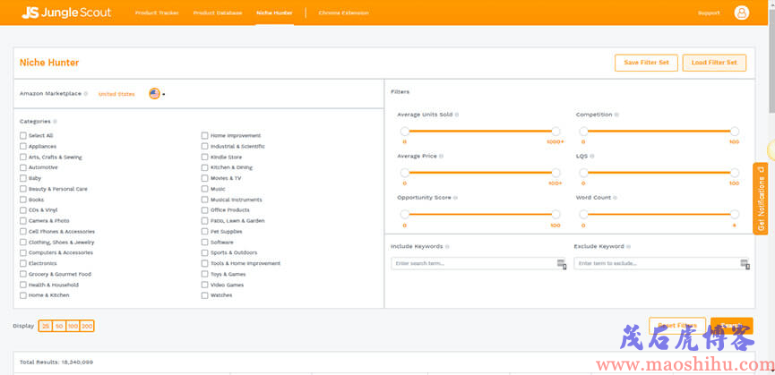Click the United States marketplace text
Viewport: 775px width, 375px height.
[x=116, y=94]
